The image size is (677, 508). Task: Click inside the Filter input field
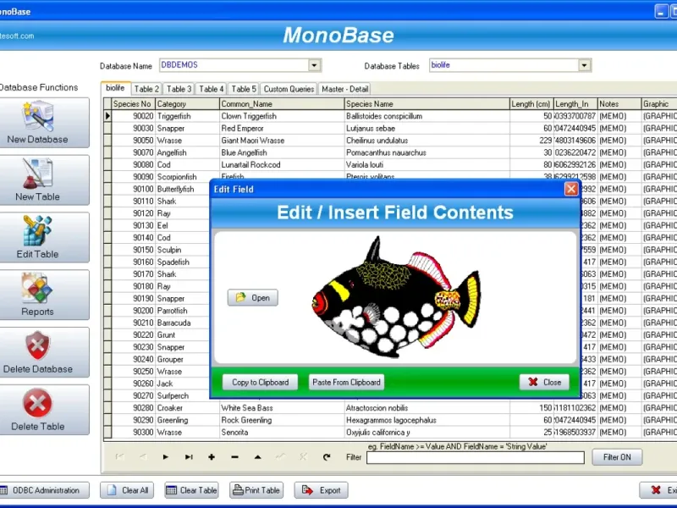coord(476,457)
